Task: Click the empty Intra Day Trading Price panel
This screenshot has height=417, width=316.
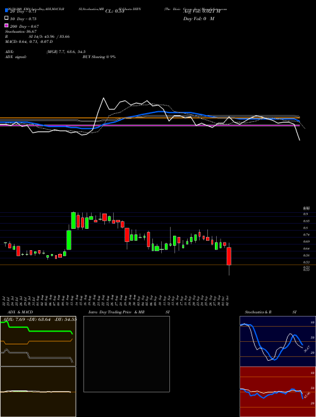Action: coord(126,354)
